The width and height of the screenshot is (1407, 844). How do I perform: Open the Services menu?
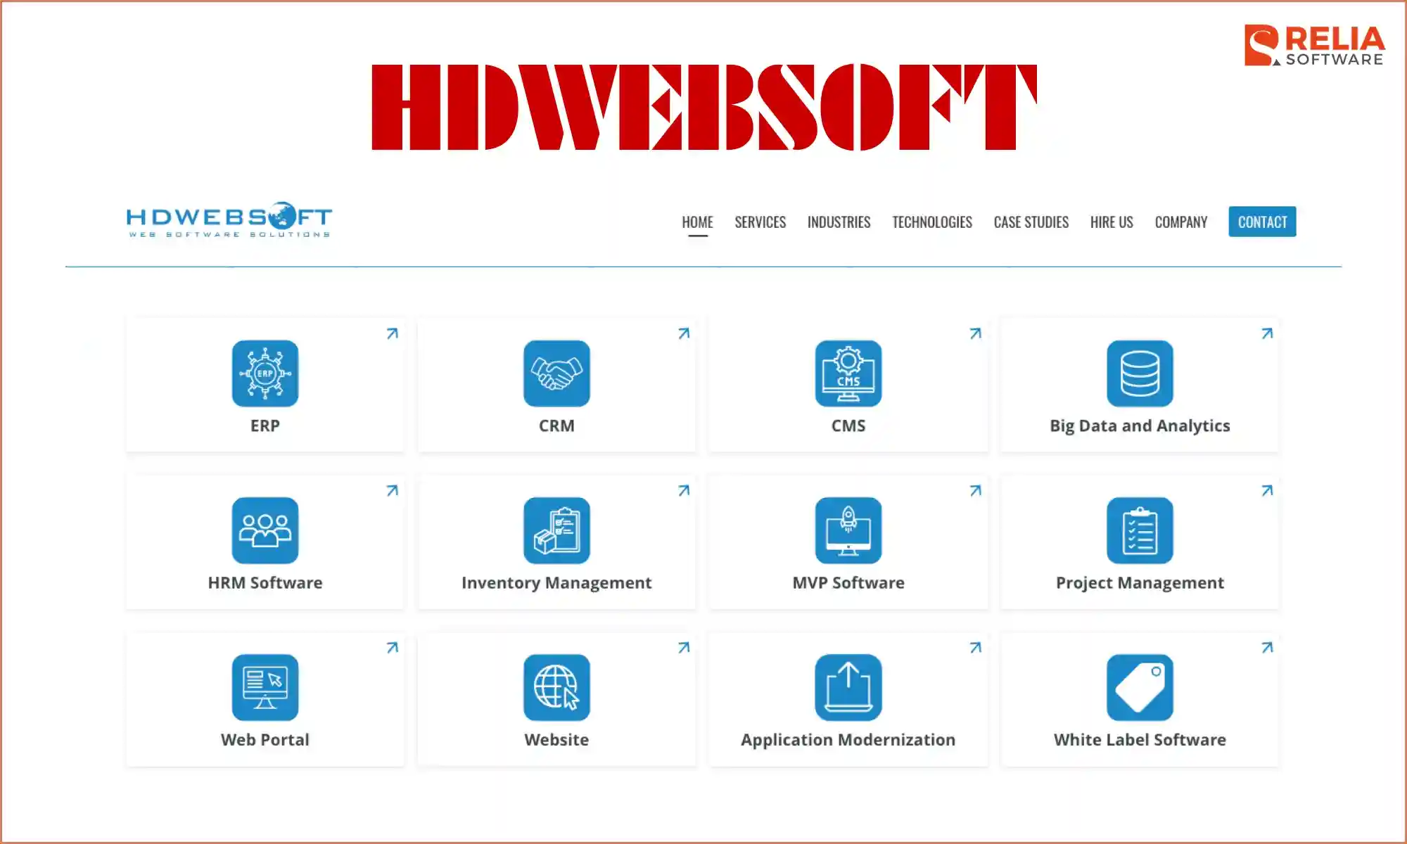760,222
